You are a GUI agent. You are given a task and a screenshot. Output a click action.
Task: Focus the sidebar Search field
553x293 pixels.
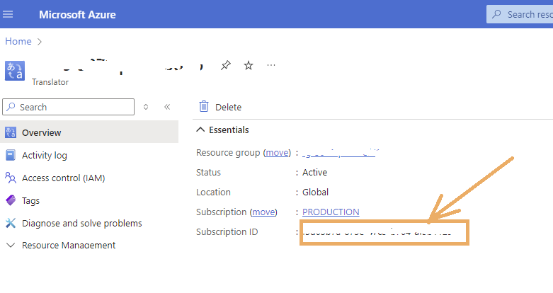coord(69,107)
